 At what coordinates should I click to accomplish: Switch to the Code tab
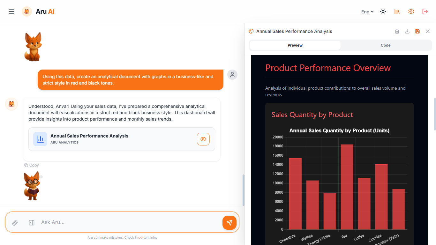[x=386, y=45]
